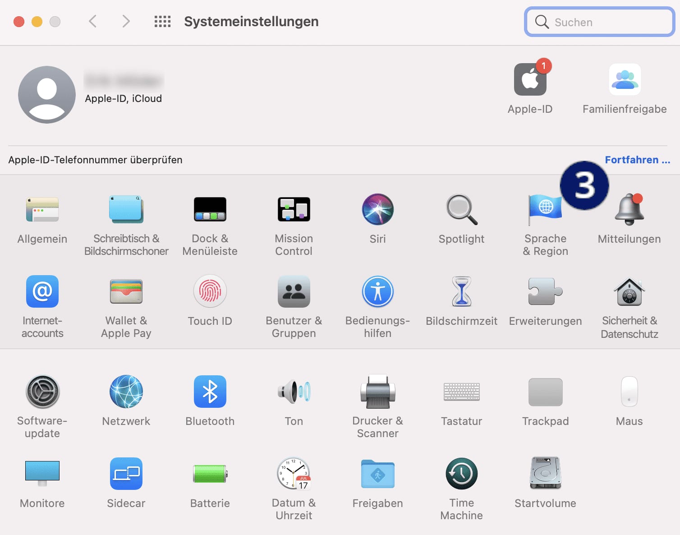680x535 pixels.
Task: Click the user profile avatar
Action: [47, 95]
